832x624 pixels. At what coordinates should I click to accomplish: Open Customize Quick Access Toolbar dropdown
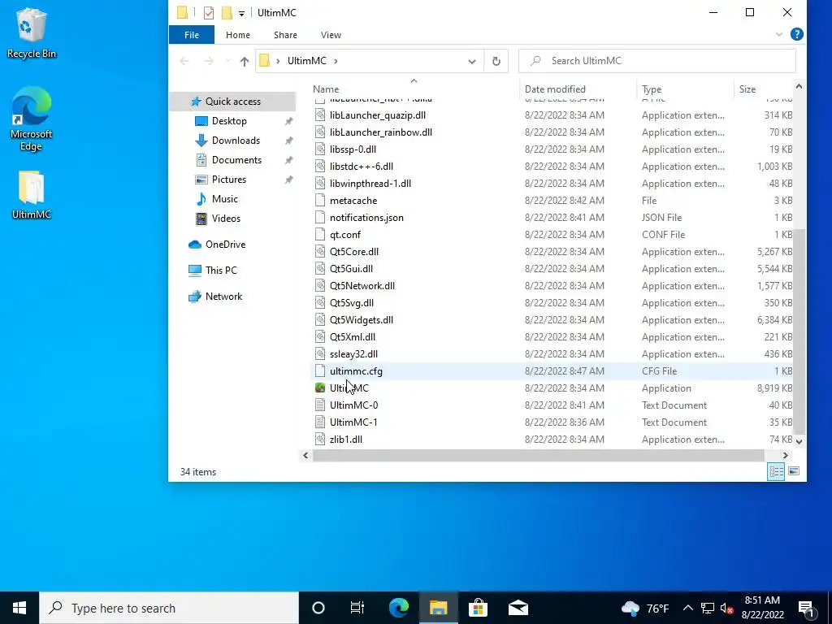pos(241,13)
